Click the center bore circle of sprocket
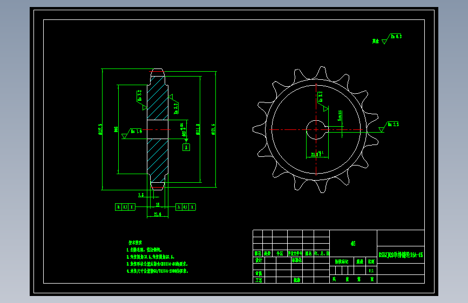The width and height of the screenshot is (468, 303). [x=316, y=130]
